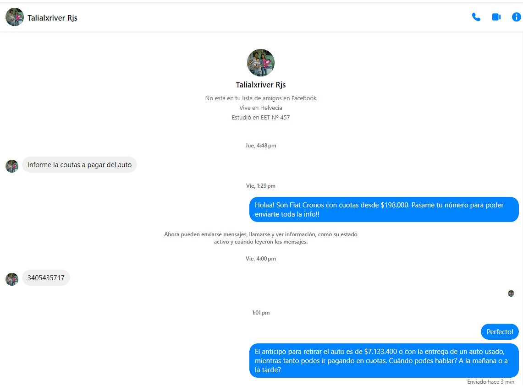Screen dimensions: 523x391
Task: Select the 'Informe la coutas a pagar' message
Action: [79, 165]
